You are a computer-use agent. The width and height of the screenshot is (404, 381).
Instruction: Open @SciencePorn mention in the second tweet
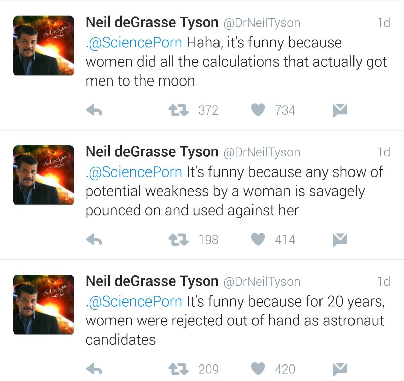tap(135, 172)
